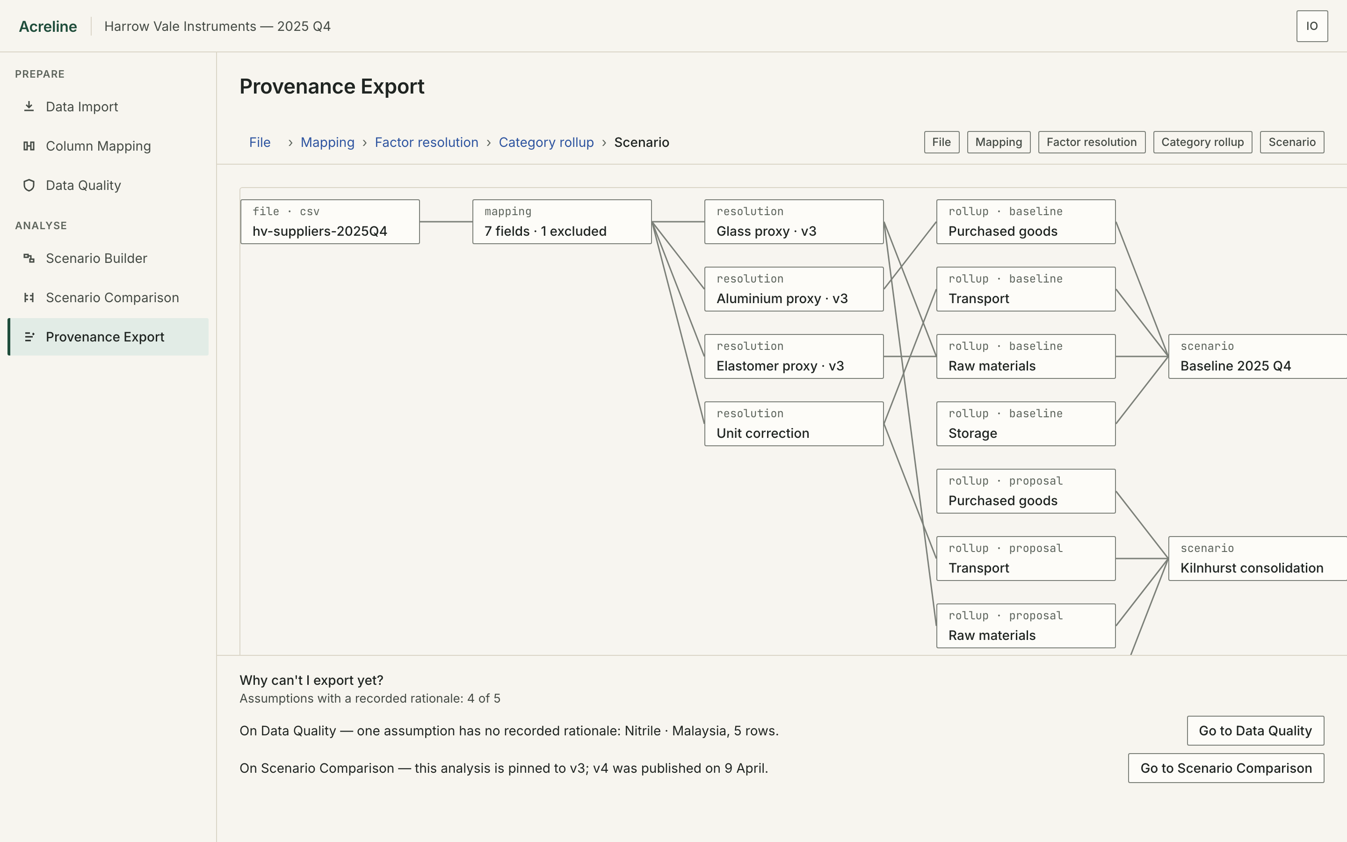Select proposal Purchased goods rollup node

(x=1026, y=491)
